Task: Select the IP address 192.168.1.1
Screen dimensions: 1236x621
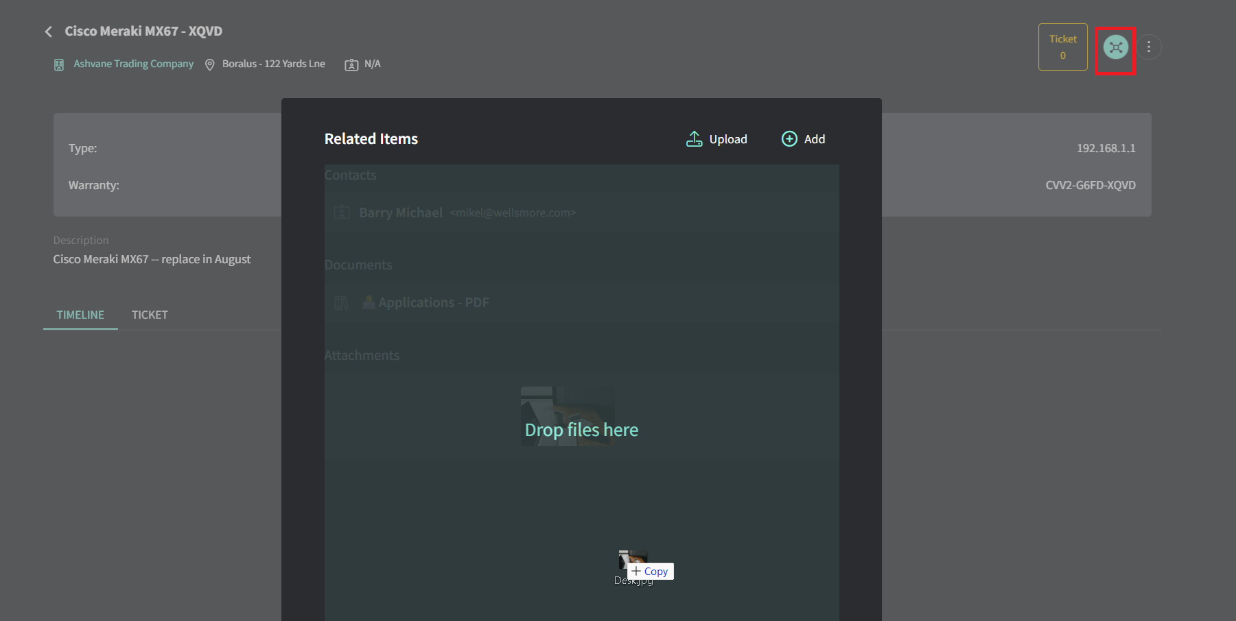Action: point(1106,148)
